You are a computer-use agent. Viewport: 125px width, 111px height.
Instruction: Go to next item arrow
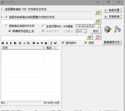11,43
